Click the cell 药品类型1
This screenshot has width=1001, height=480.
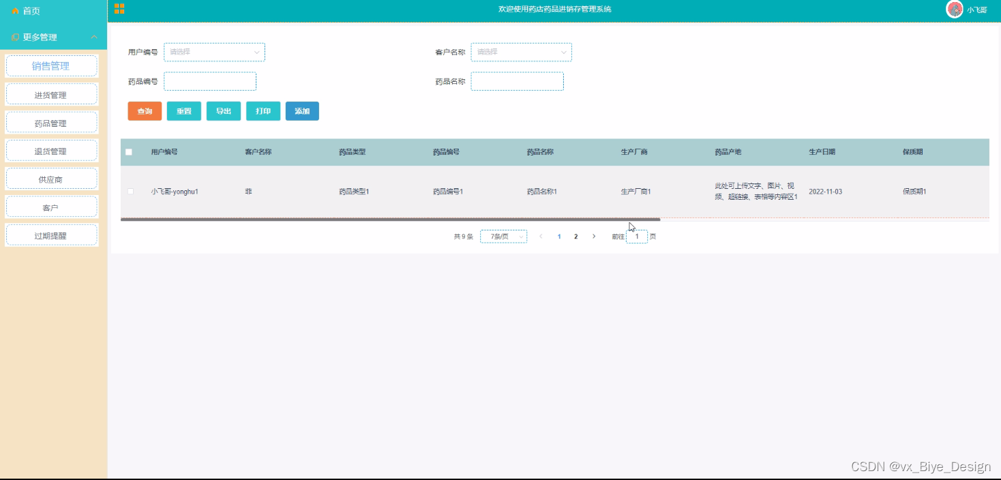(x=354, y=192)
